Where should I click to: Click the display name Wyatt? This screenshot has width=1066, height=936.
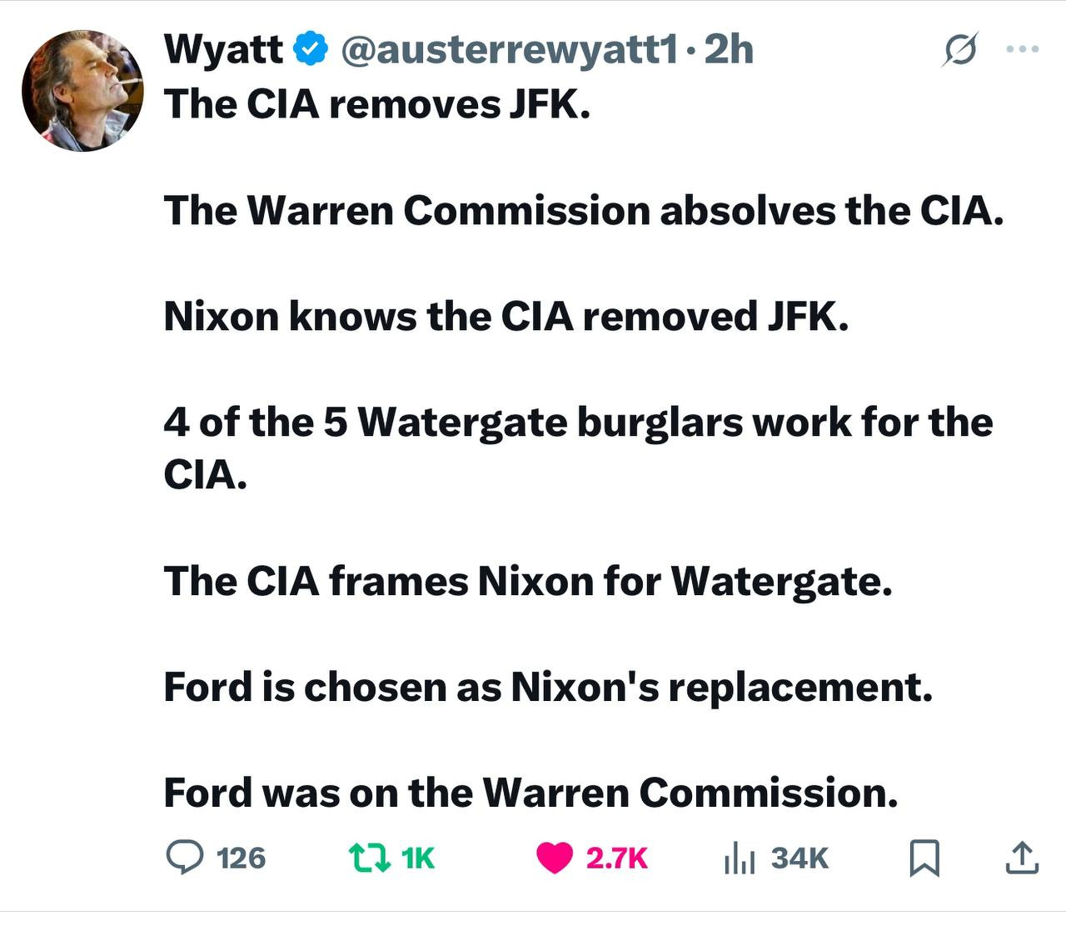click(223, 50)
